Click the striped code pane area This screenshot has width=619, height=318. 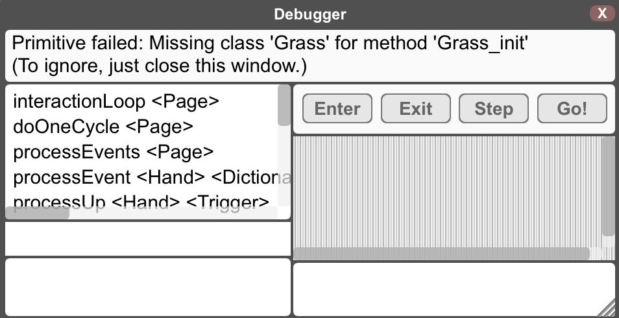[x=448, y=191]
